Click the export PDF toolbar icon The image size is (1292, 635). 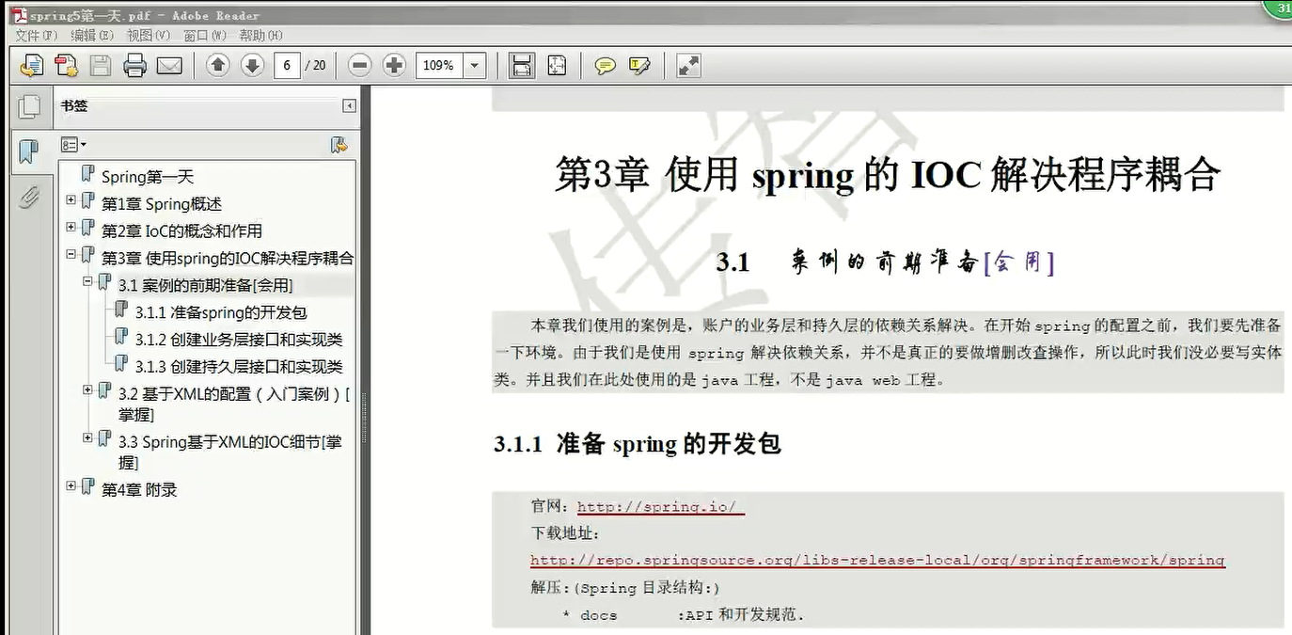tap(31, 65)
